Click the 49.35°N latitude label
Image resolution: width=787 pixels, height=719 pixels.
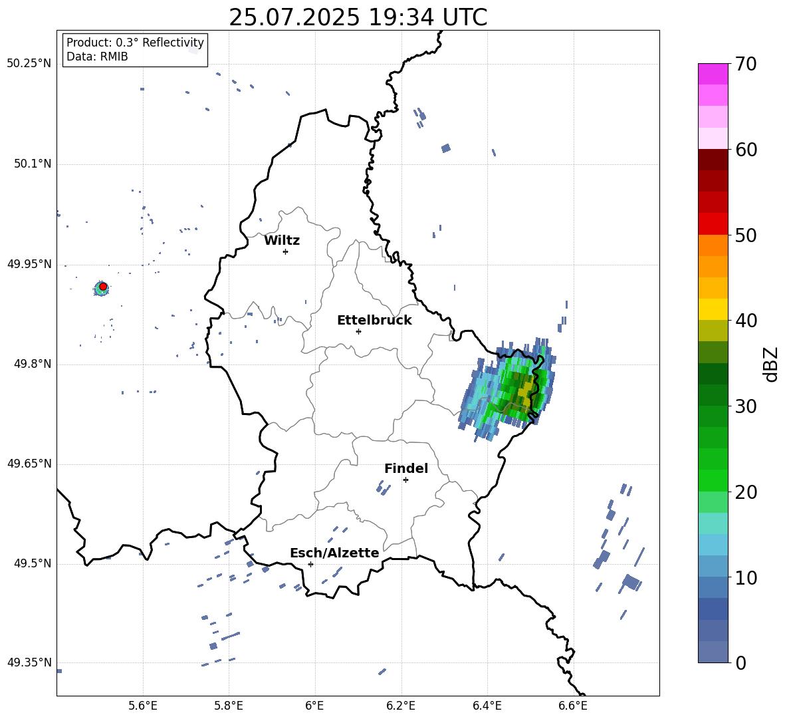click(x=29, y=662)
